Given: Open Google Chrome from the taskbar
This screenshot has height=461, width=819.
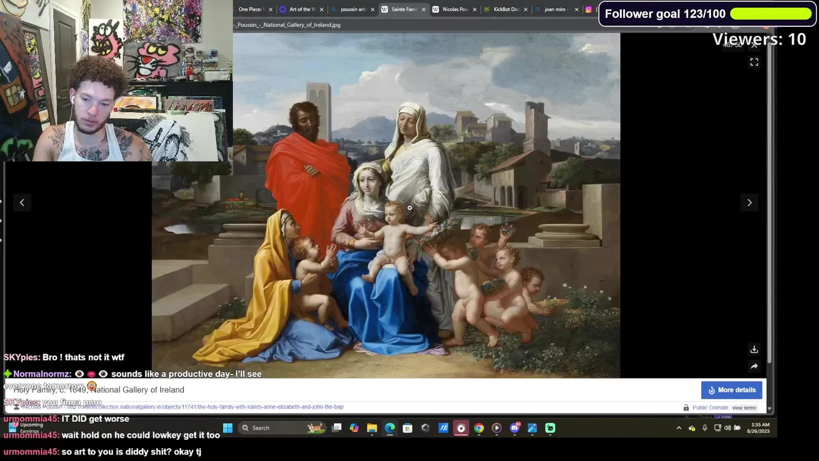Looking at the screenshot, I should 479,428.
